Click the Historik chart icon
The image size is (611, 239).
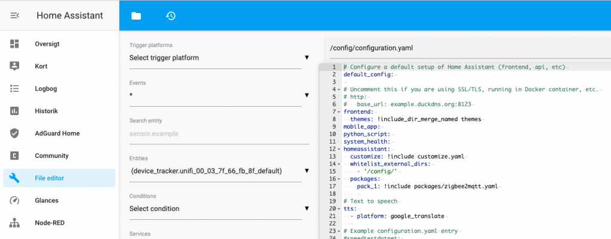14,111
